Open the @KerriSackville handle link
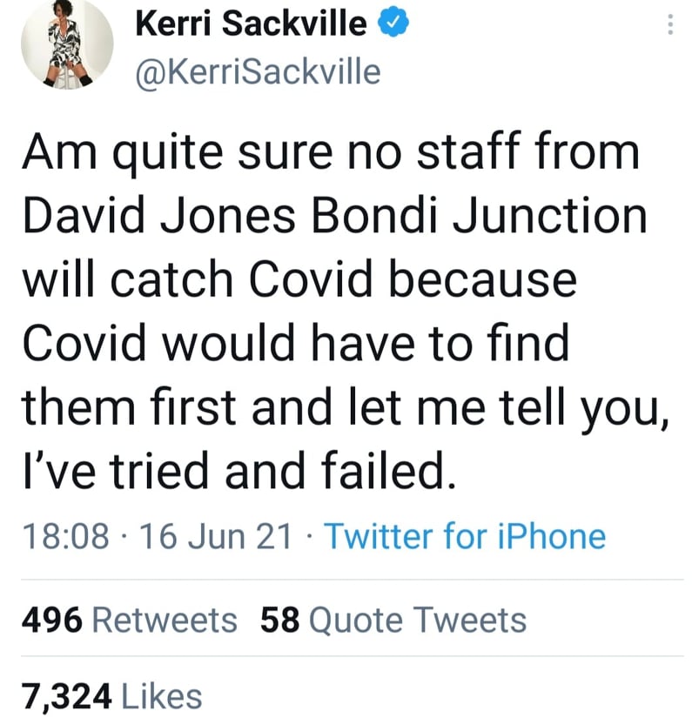The height and width of the screenshot is (718, 692). (x=258, y=71)
